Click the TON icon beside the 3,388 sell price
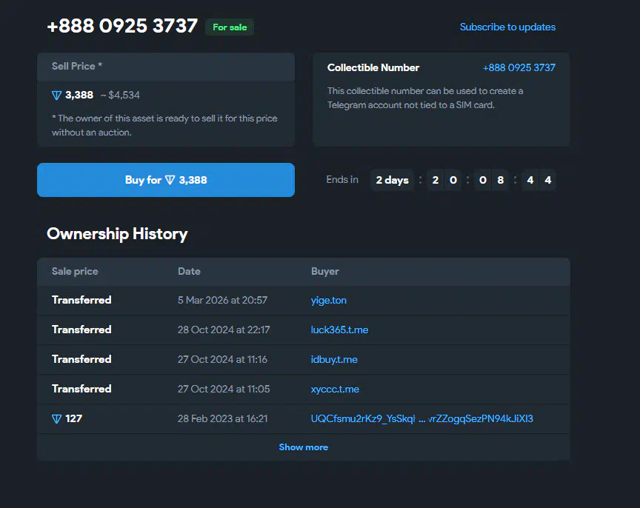Image resolution: width=640 pixels, height=508 pixels. (x=57, y=95)
